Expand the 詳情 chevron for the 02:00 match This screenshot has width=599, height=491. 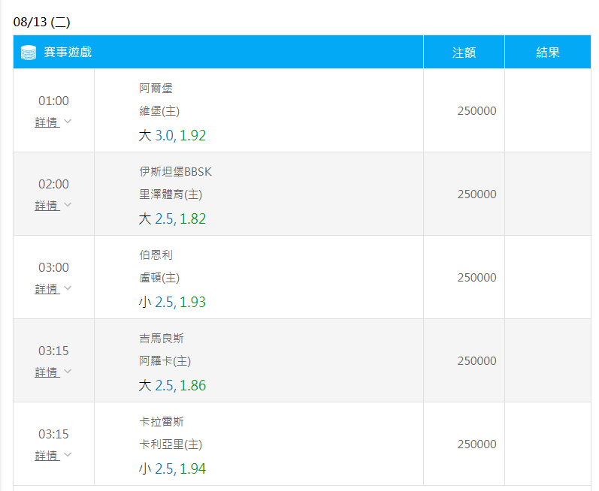click(68, 204)
